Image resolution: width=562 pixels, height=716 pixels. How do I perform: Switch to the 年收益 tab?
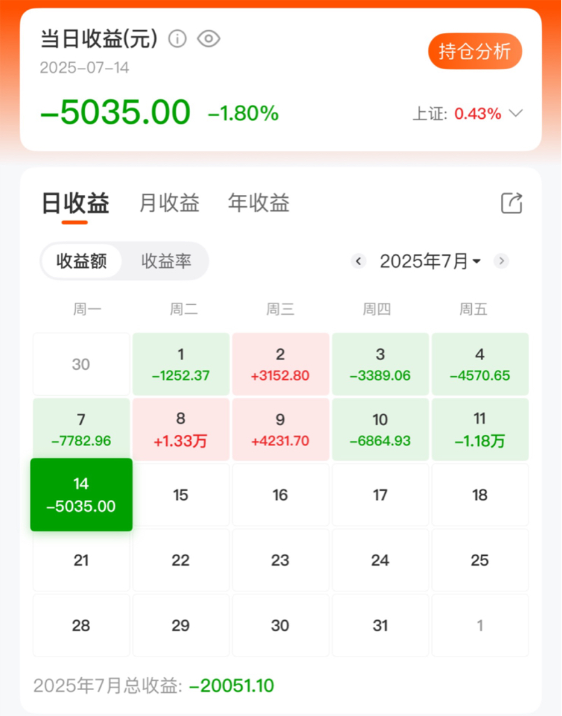tap(259, 203)
